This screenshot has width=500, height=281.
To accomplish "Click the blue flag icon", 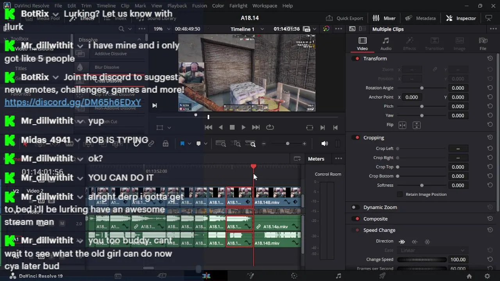I will [x=182, y=144].
